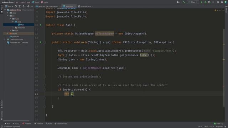Click the Select Opened File crosshair icon
The height and width of the screenshot is (128, 228).
point(16,6)
